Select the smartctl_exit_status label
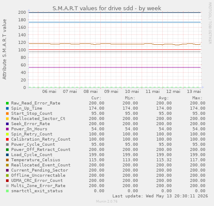 coord(37,191)
